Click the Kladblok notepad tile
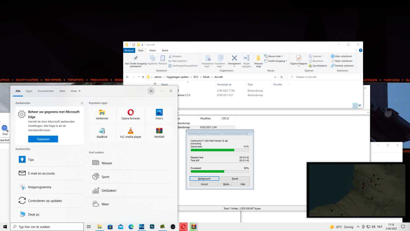The image size is (410, 231). 102,133
